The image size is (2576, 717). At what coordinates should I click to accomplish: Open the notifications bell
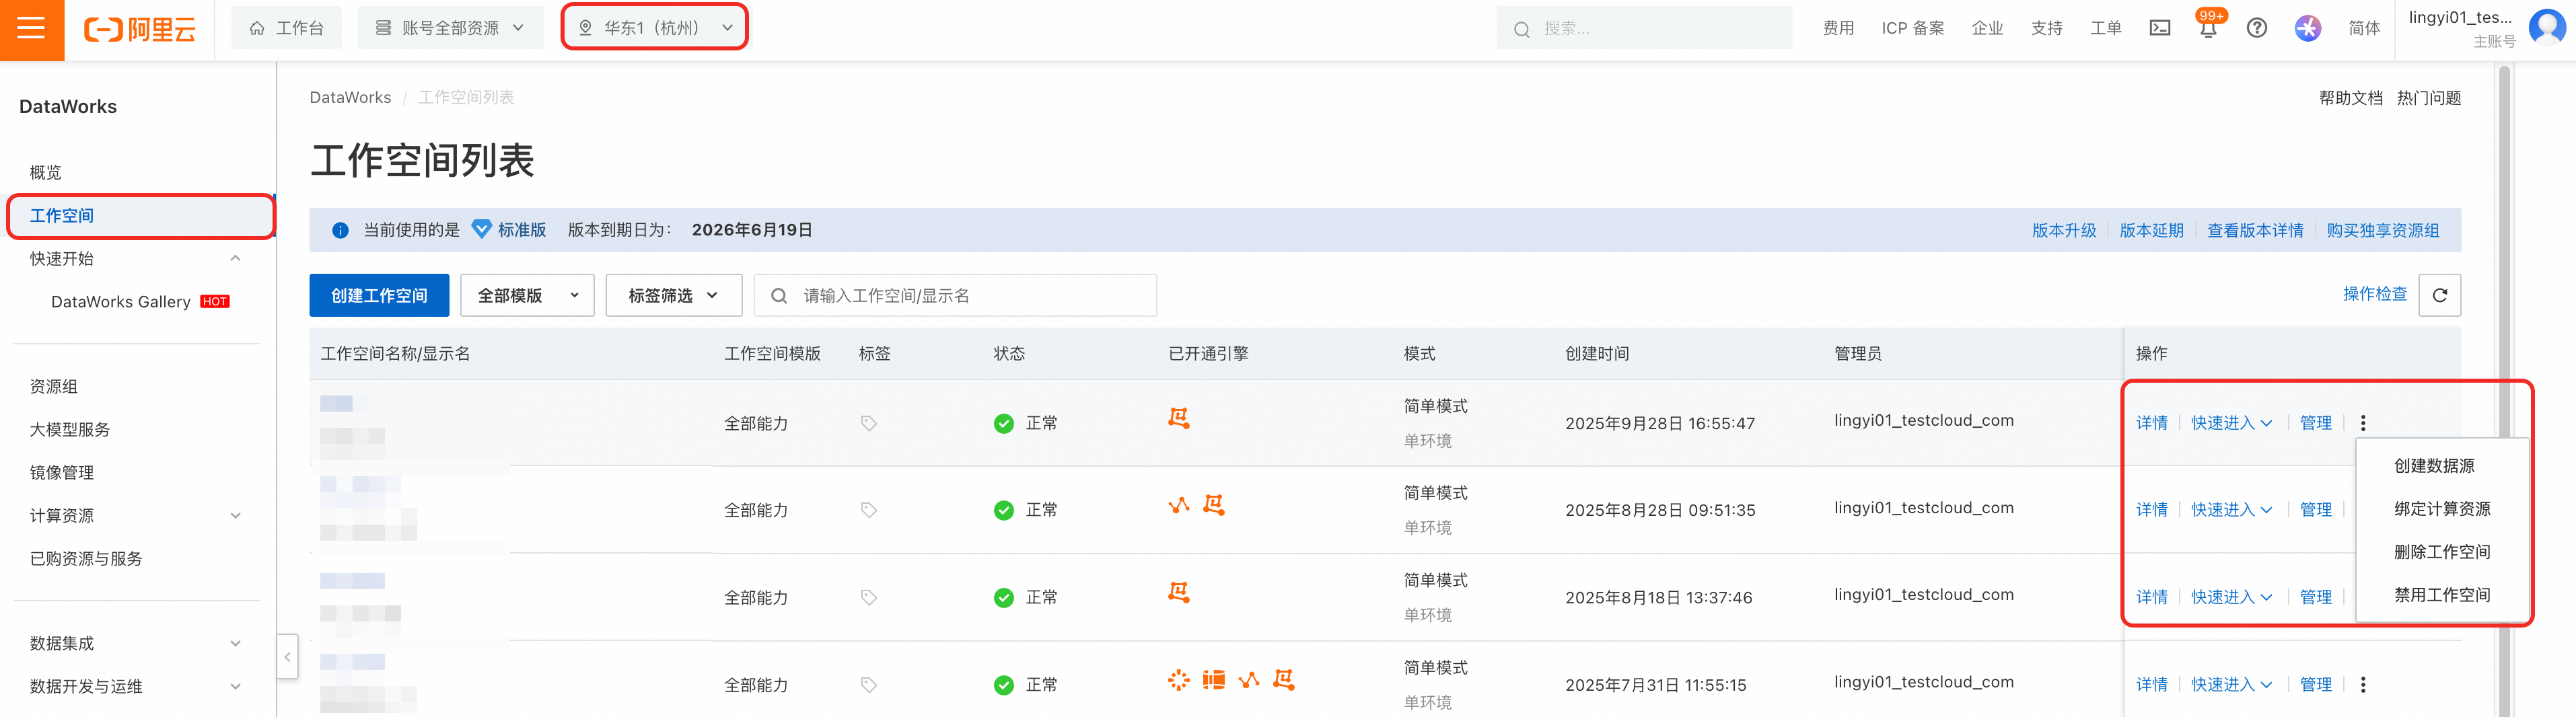(2208, 27)
